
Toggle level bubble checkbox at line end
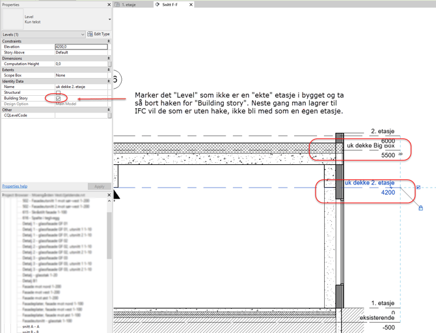tap(418, 188)
